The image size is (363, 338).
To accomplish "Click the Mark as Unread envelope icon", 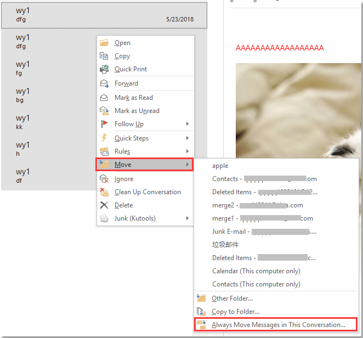I will pos(104,111).
